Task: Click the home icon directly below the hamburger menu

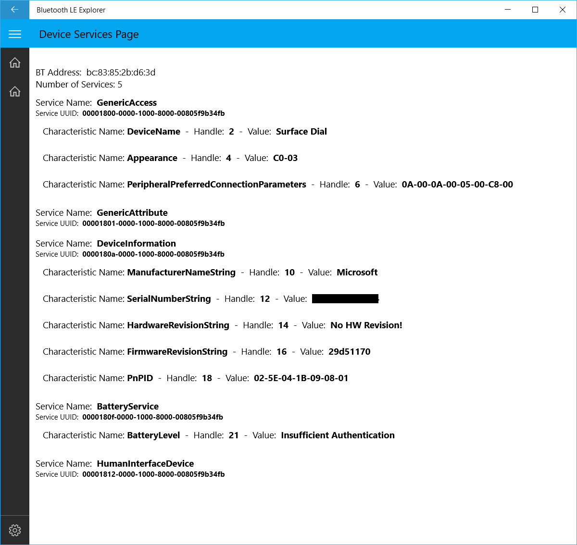Action: tap(15, 62)
